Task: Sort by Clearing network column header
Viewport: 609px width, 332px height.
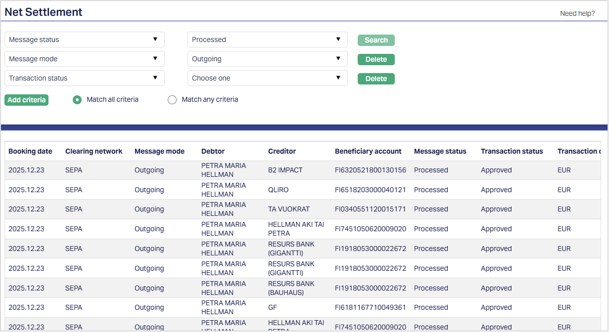Action: (x=94, y=151)
